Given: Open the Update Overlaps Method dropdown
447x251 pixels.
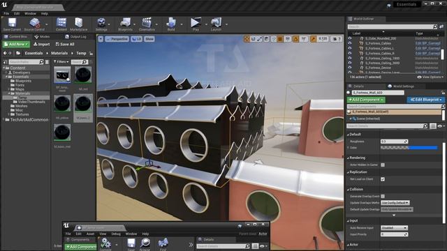Looking at the screenshot, I should pos(395,203).
